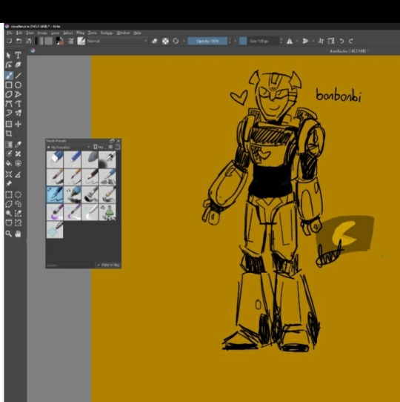Open the Tag button in Brush Presets

pos(99,147)
